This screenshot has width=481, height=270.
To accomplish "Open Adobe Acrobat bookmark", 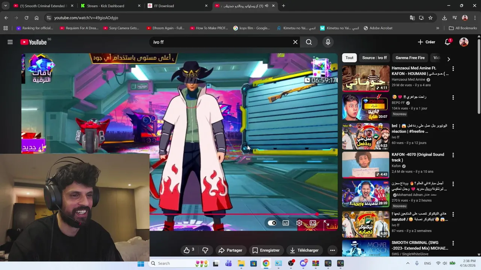I will [x=378, y=28].
